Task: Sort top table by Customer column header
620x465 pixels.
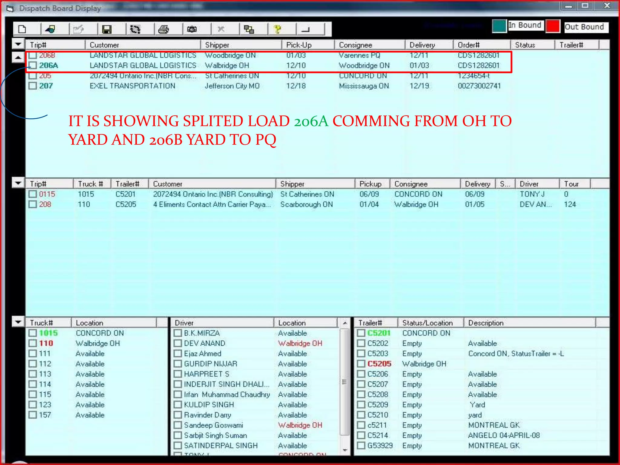Action: point(143,45)
